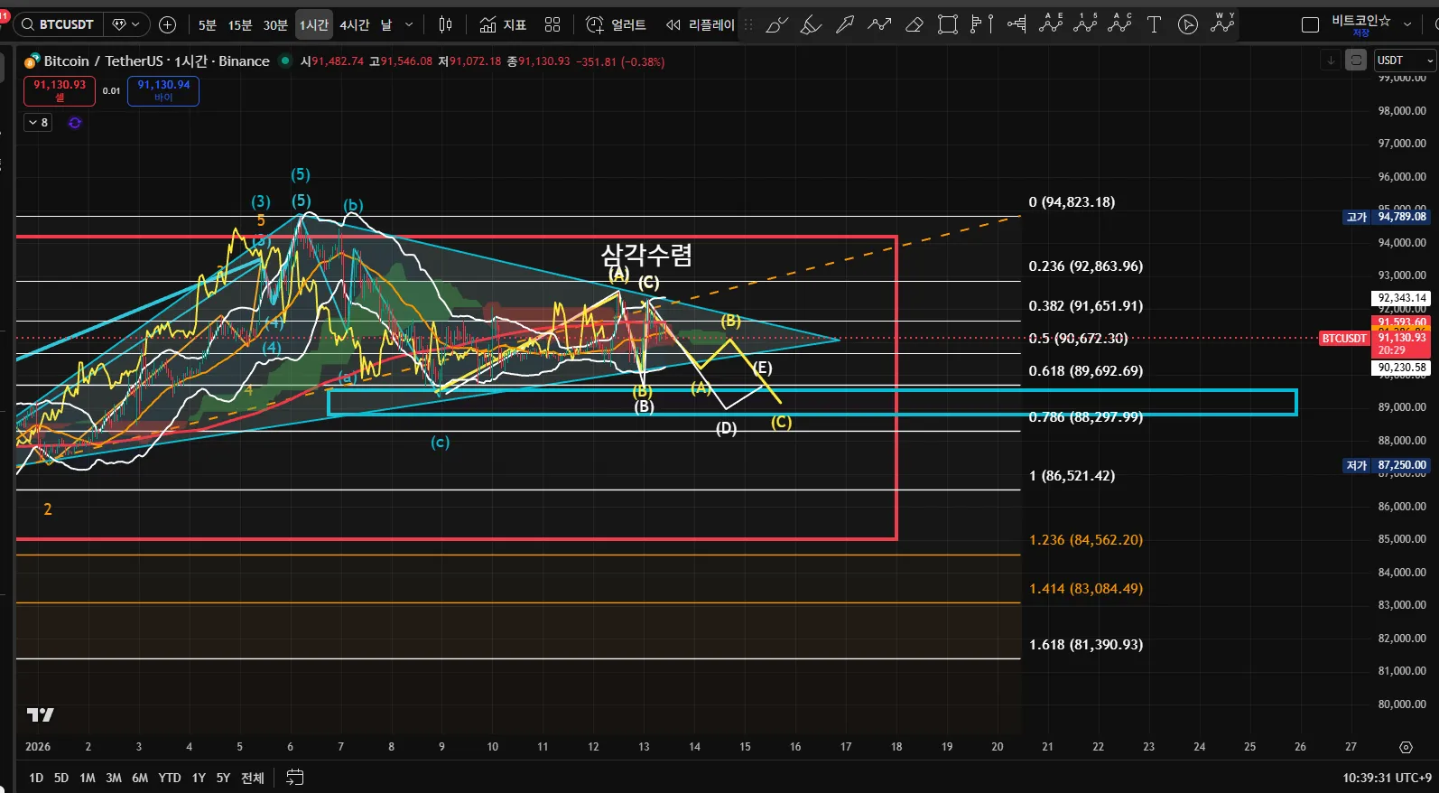The image size is (1439, 793).
Task: Click the BTCUSDT symbol search field
Action: tap(60, 25)
